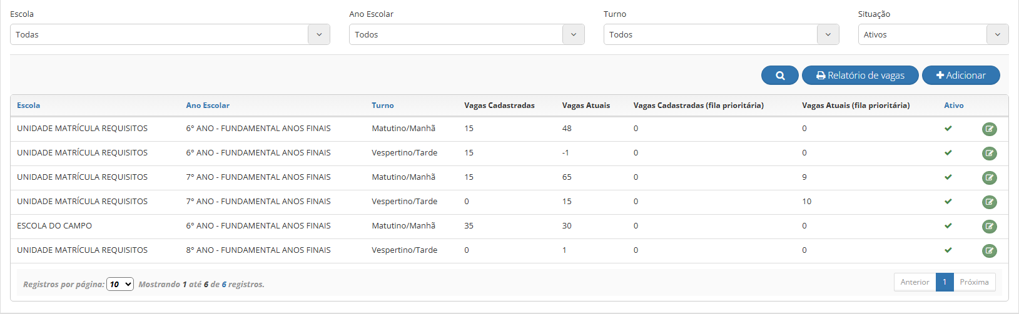This screenshot has width=1019, height=314.
Task: Open the Escola dropdown
Action: (170, 34)
